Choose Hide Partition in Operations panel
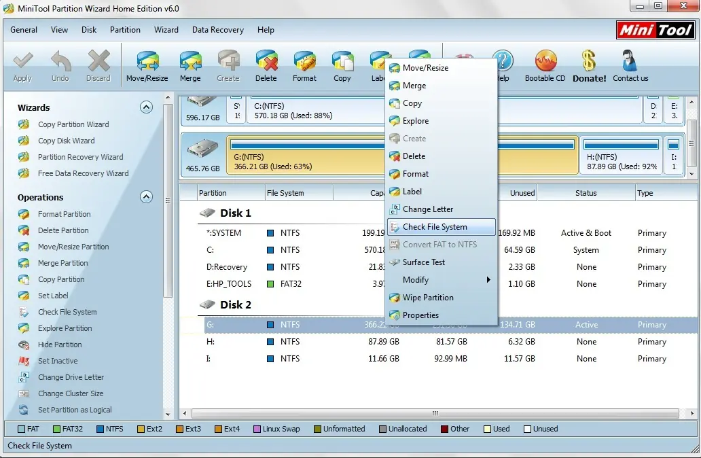This screenshot has height=458, width=701. 60,345
